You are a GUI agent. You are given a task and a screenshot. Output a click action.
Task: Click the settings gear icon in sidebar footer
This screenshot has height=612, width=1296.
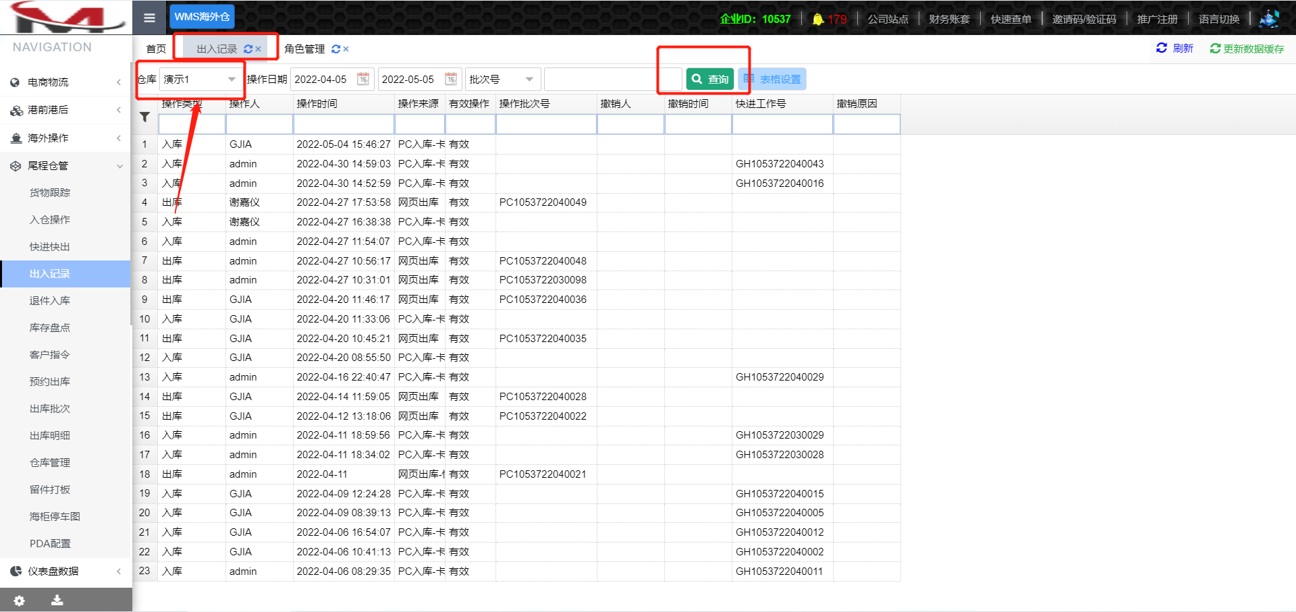[20, 600]
